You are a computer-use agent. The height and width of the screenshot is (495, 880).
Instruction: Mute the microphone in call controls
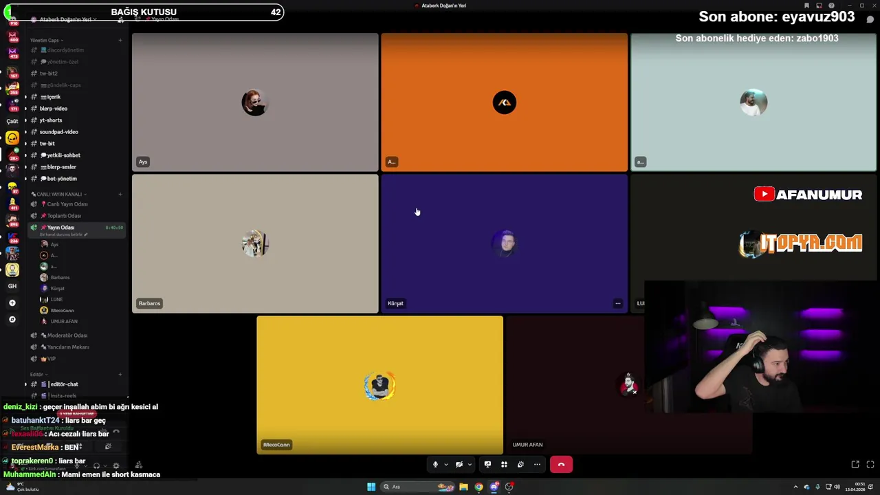tap(435, 465)
